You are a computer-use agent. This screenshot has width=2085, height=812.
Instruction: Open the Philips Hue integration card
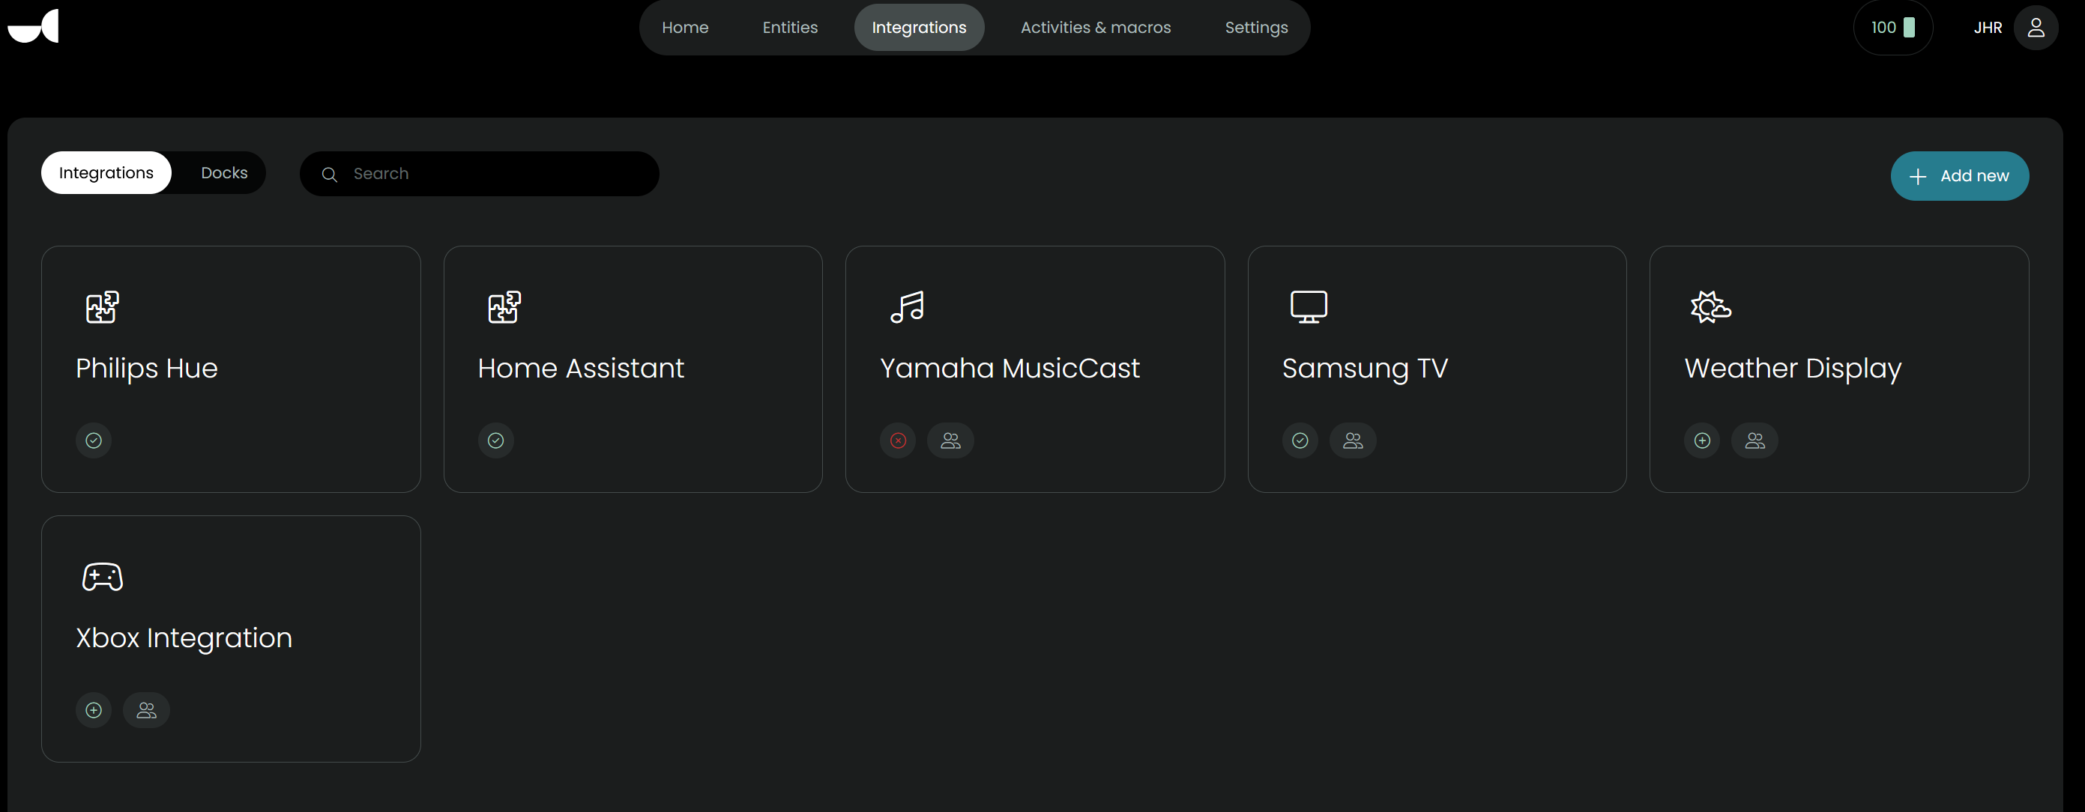pyautogui.click(x=231, y=369)
